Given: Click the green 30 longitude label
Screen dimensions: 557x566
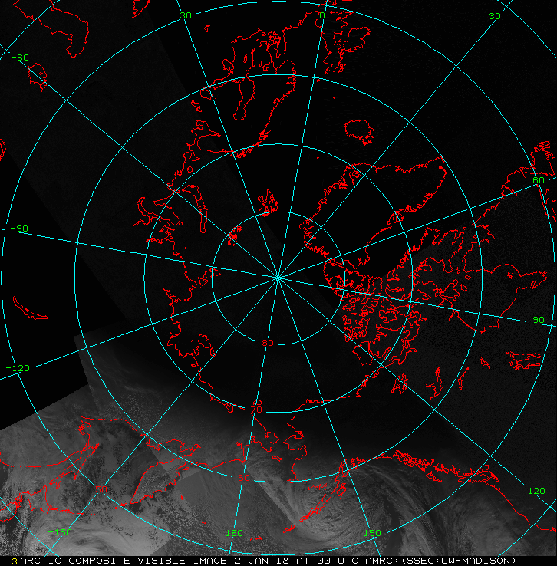Looking at the screenshot, I should (x=495, y=16).
